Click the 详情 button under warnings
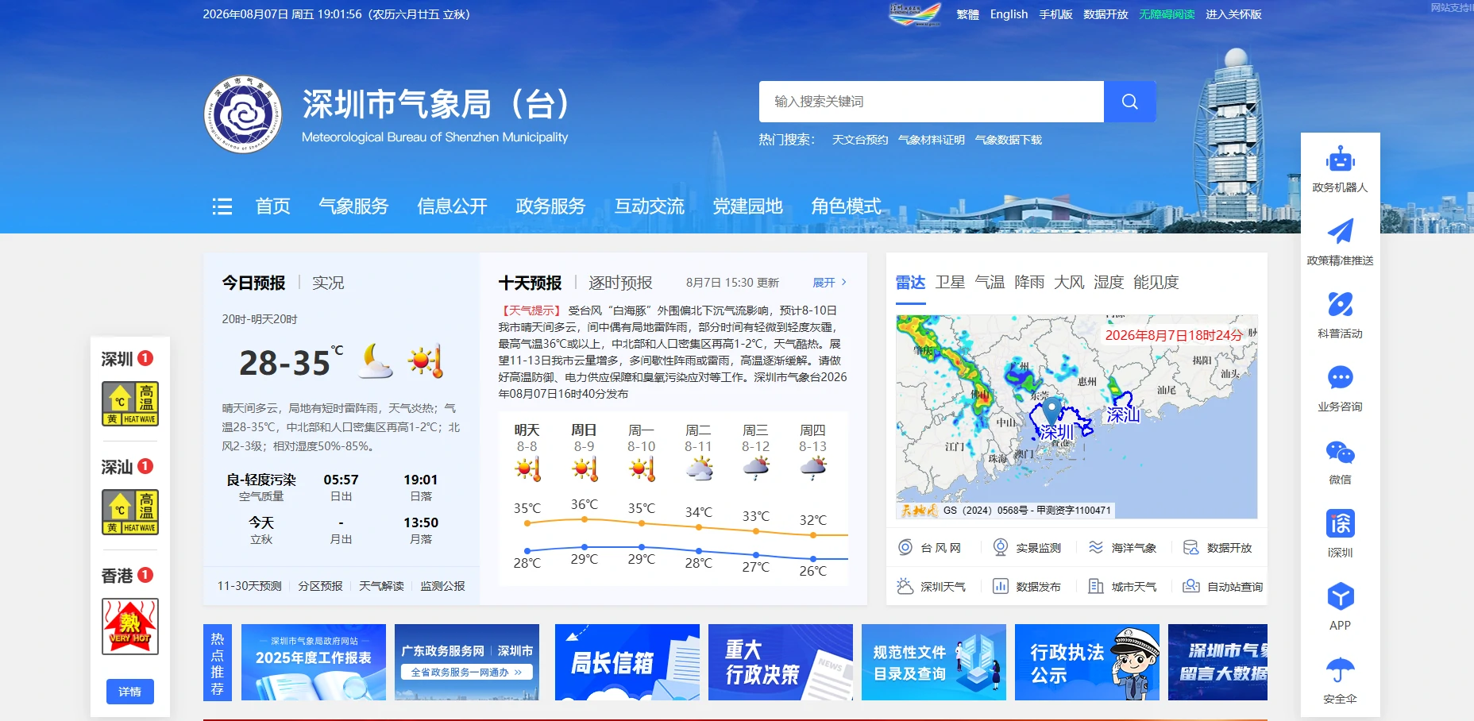 pos(130,692)
